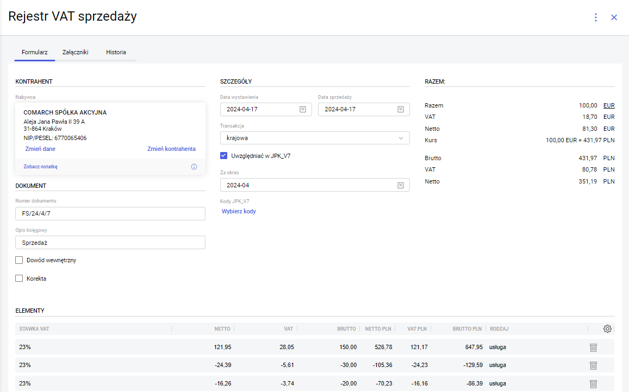Open calendar picker for Data sprzedaży
Image resolution: width=629 pixels, height=392 pixels.
point(401,109)
